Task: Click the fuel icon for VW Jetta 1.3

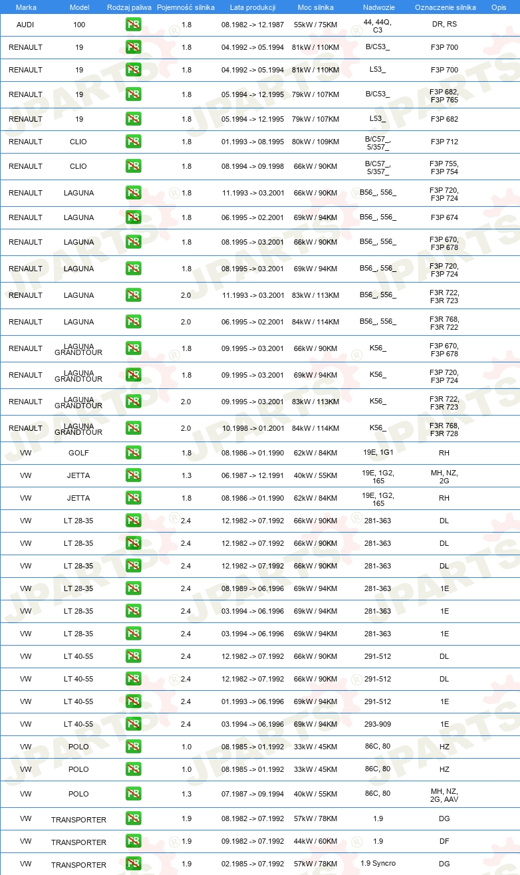Action: click(x=133, y=475)
